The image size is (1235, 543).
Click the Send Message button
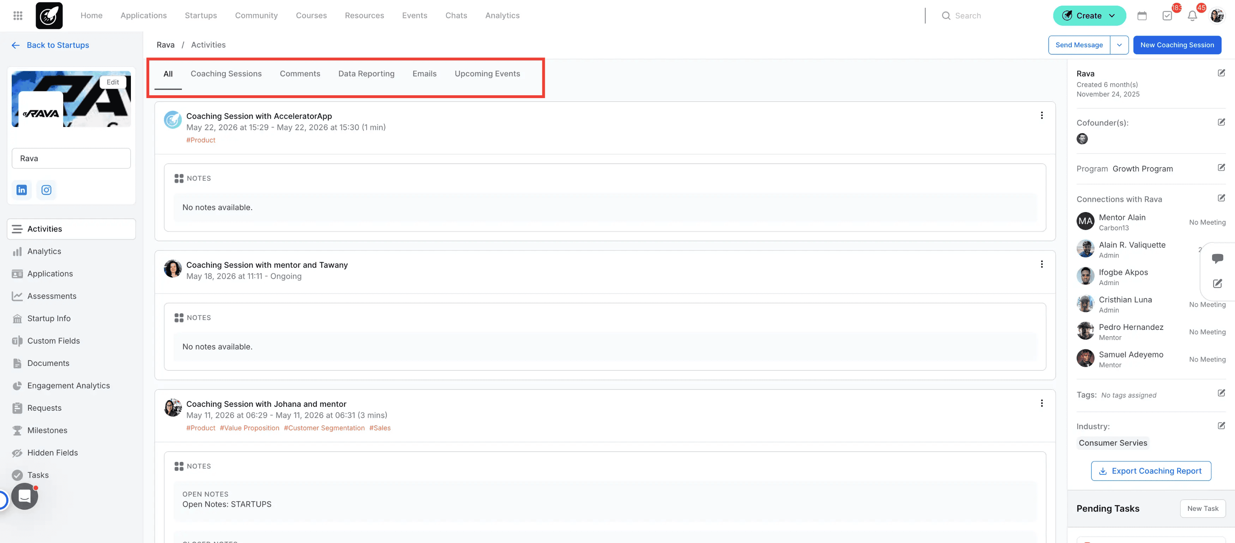[x=1079, y=45]
